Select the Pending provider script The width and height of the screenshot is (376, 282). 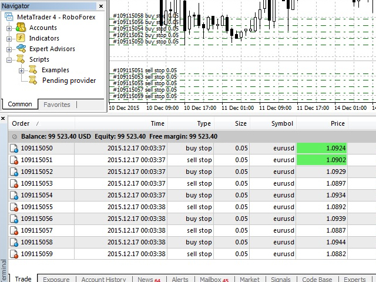pos(69,80)
